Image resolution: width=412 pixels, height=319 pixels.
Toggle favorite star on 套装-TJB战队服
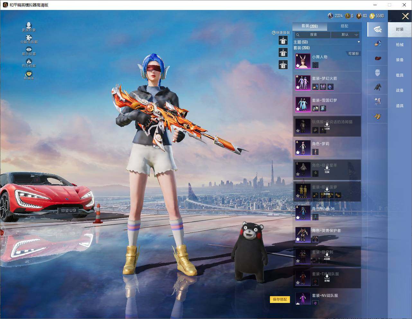[x=298, y=283]
